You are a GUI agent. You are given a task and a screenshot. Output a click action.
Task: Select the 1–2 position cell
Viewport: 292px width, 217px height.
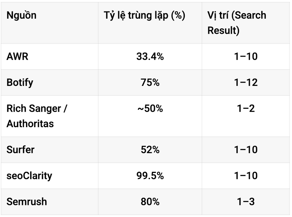[246, 108]
